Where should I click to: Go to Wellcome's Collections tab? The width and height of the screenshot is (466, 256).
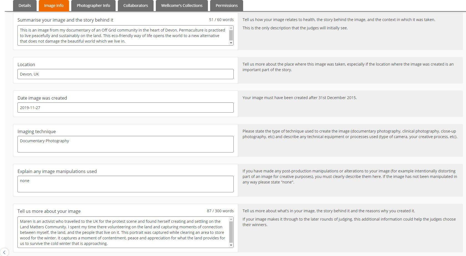click(x=182, y=6)
